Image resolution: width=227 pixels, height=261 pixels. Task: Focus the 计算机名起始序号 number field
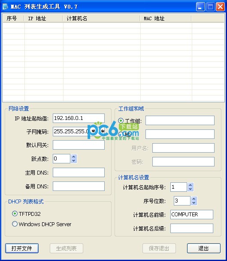tap(179, 187)
